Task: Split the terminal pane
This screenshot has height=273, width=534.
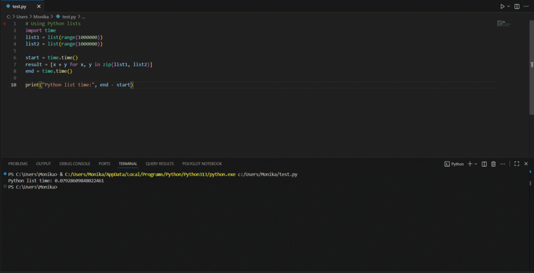Action: point(484,164)
